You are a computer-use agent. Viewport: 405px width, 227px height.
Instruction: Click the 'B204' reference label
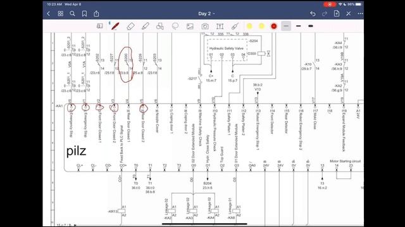click(208, 183)
